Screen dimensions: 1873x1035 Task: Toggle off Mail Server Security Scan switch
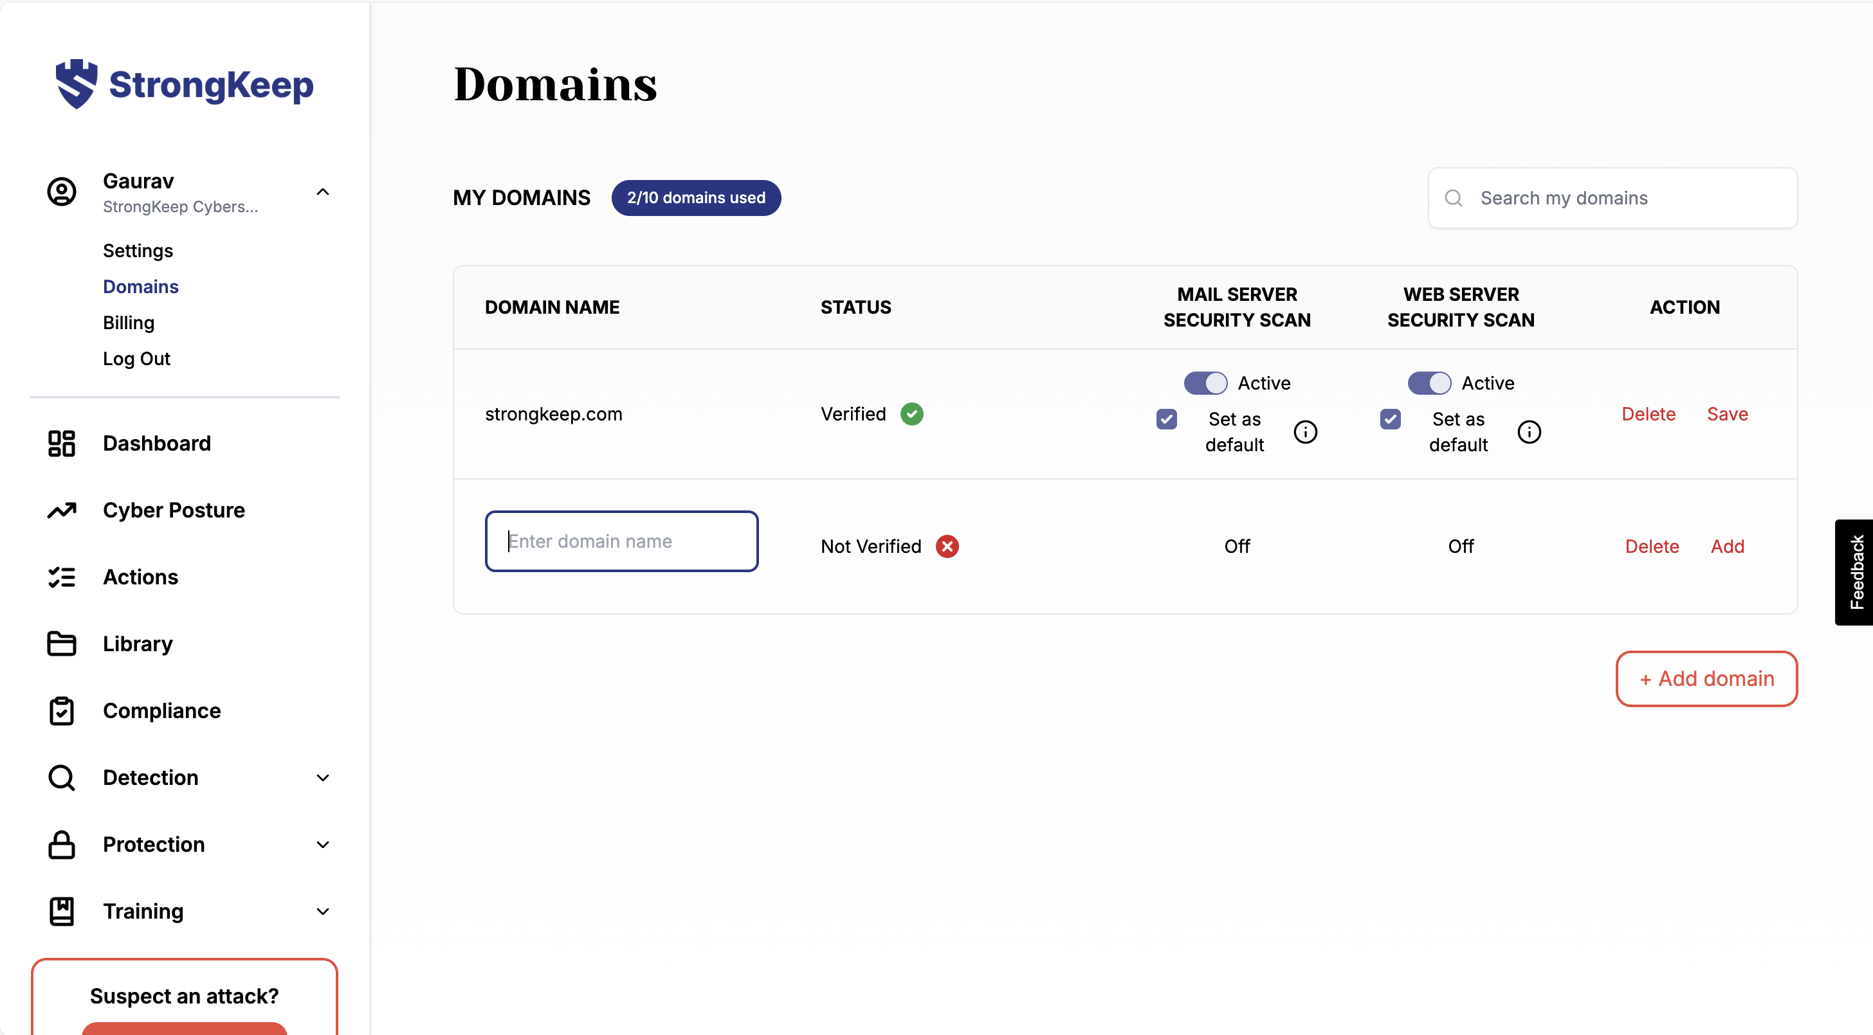(x=1205, y=383)
